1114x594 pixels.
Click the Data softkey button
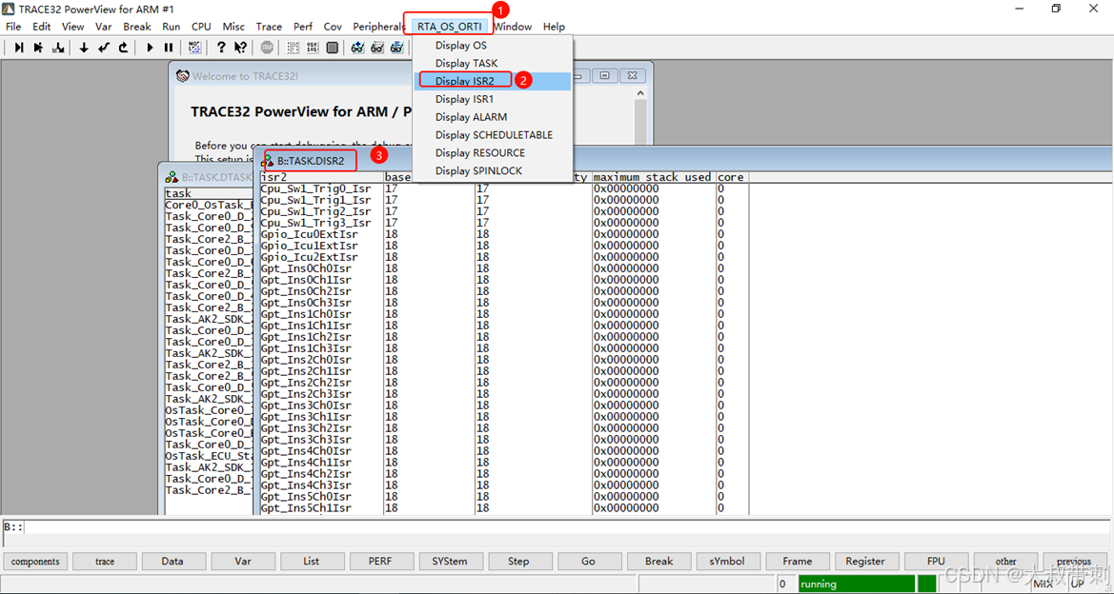pos(172,562)
